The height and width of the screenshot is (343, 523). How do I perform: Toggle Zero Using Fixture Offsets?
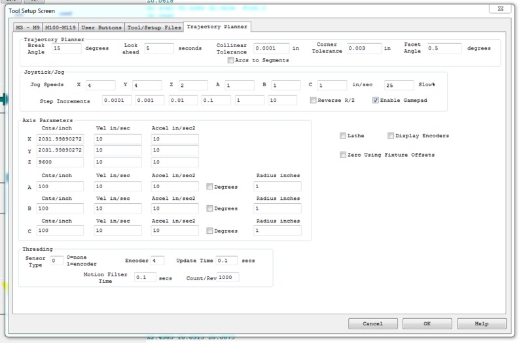point(343,155)
